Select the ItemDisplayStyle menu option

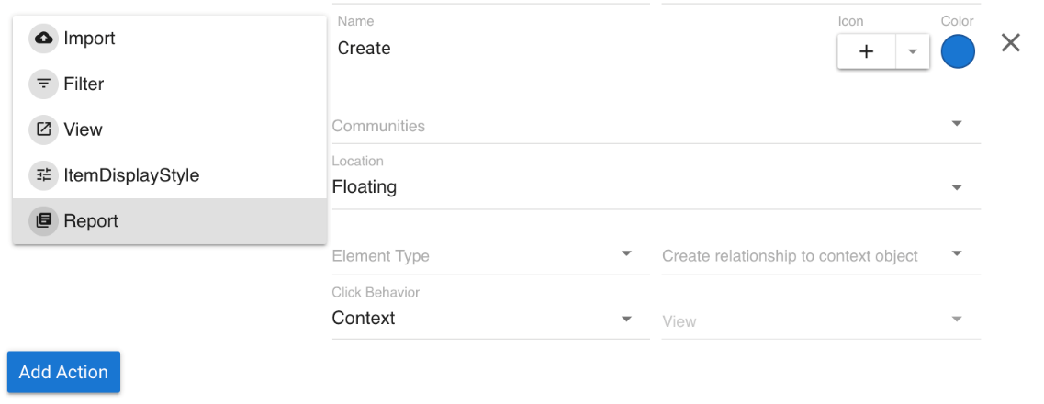(131, 175)
